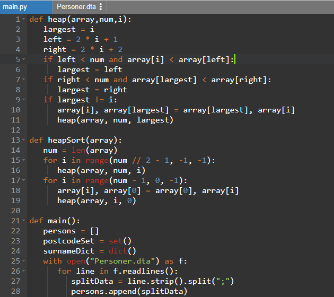Fold the 'for line in f.readlines()' block
334x297 pixels.
[x=23, y=271]
